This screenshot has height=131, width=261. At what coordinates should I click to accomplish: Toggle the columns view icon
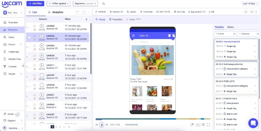85,12
